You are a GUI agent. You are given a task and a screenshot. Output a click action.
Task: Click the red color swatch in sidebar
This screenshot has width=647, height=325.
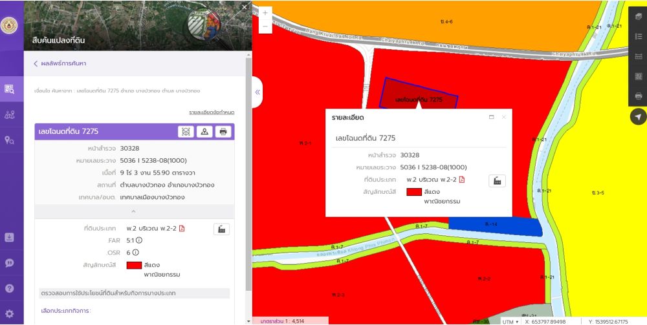[134, 265]
